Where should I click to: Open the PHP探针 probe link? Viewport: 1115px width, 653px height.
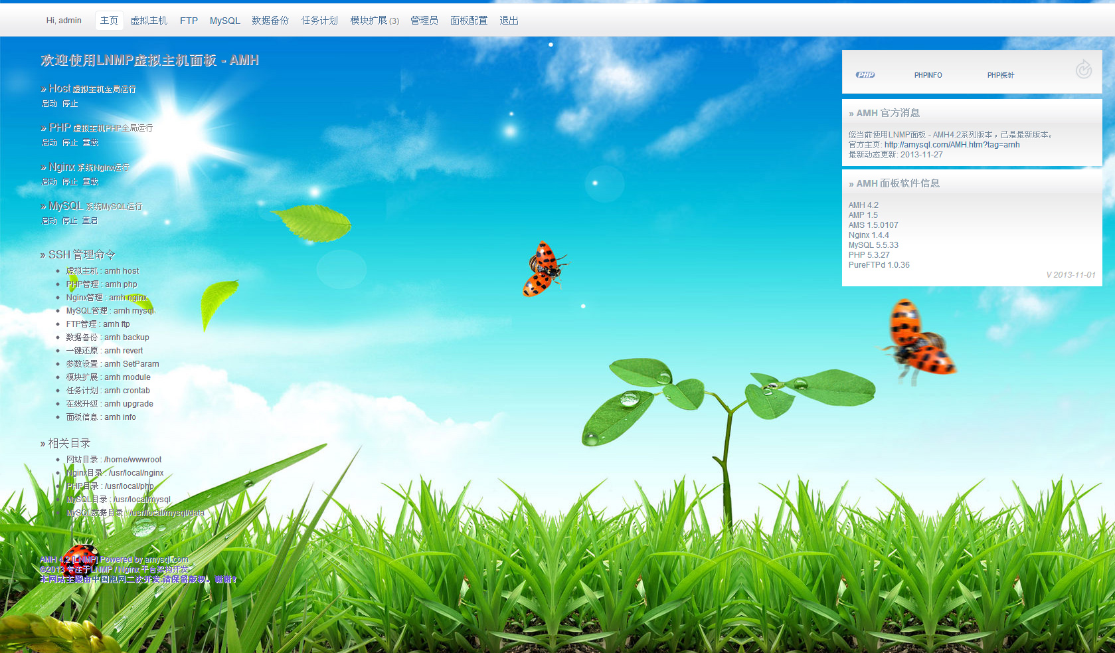click(1000, 75)
